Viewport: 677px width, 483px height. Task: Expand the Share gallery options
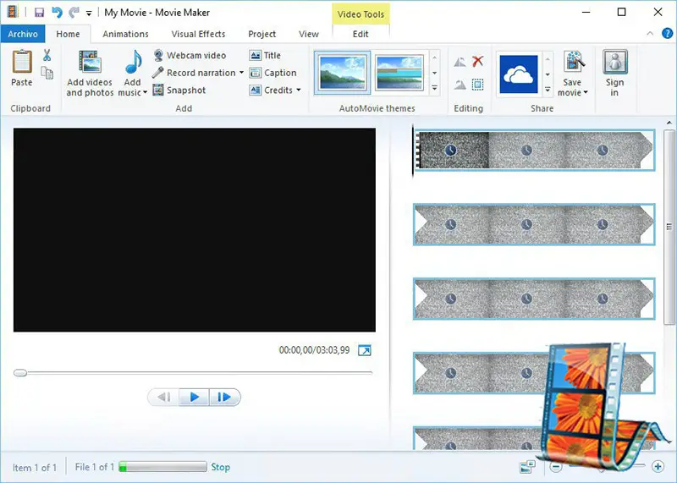click(x=548, y=90)
